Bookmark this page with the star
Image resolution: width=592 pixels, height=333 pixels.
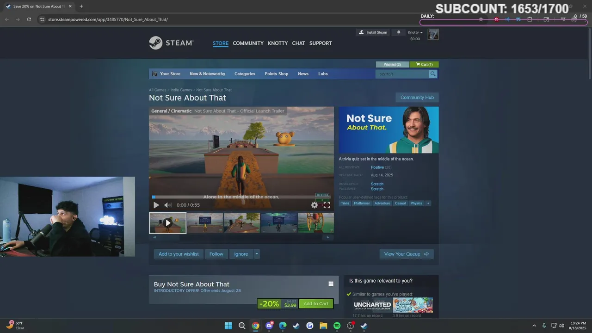[481, 19]
